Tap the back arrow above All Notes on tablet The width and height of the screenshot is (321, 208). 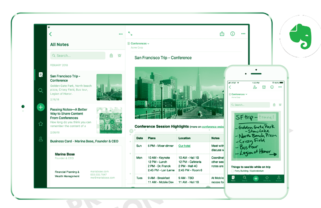coord(50,34)
